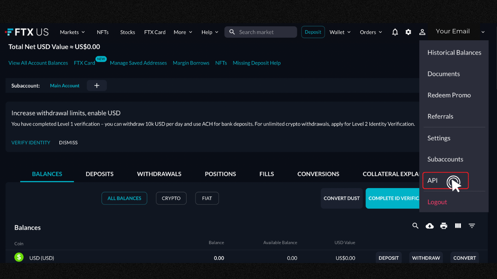Select Historical Balances from account menu
497x279 pixels.
pos(454,52)
